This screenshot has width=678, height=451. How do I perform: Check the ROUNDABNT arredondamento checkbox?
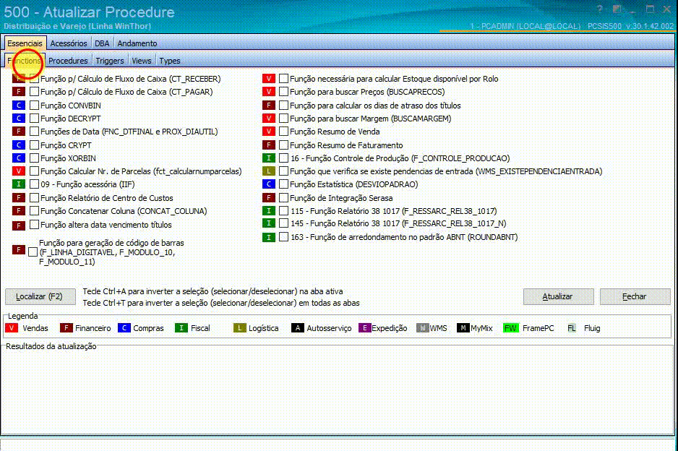point(283,237)
